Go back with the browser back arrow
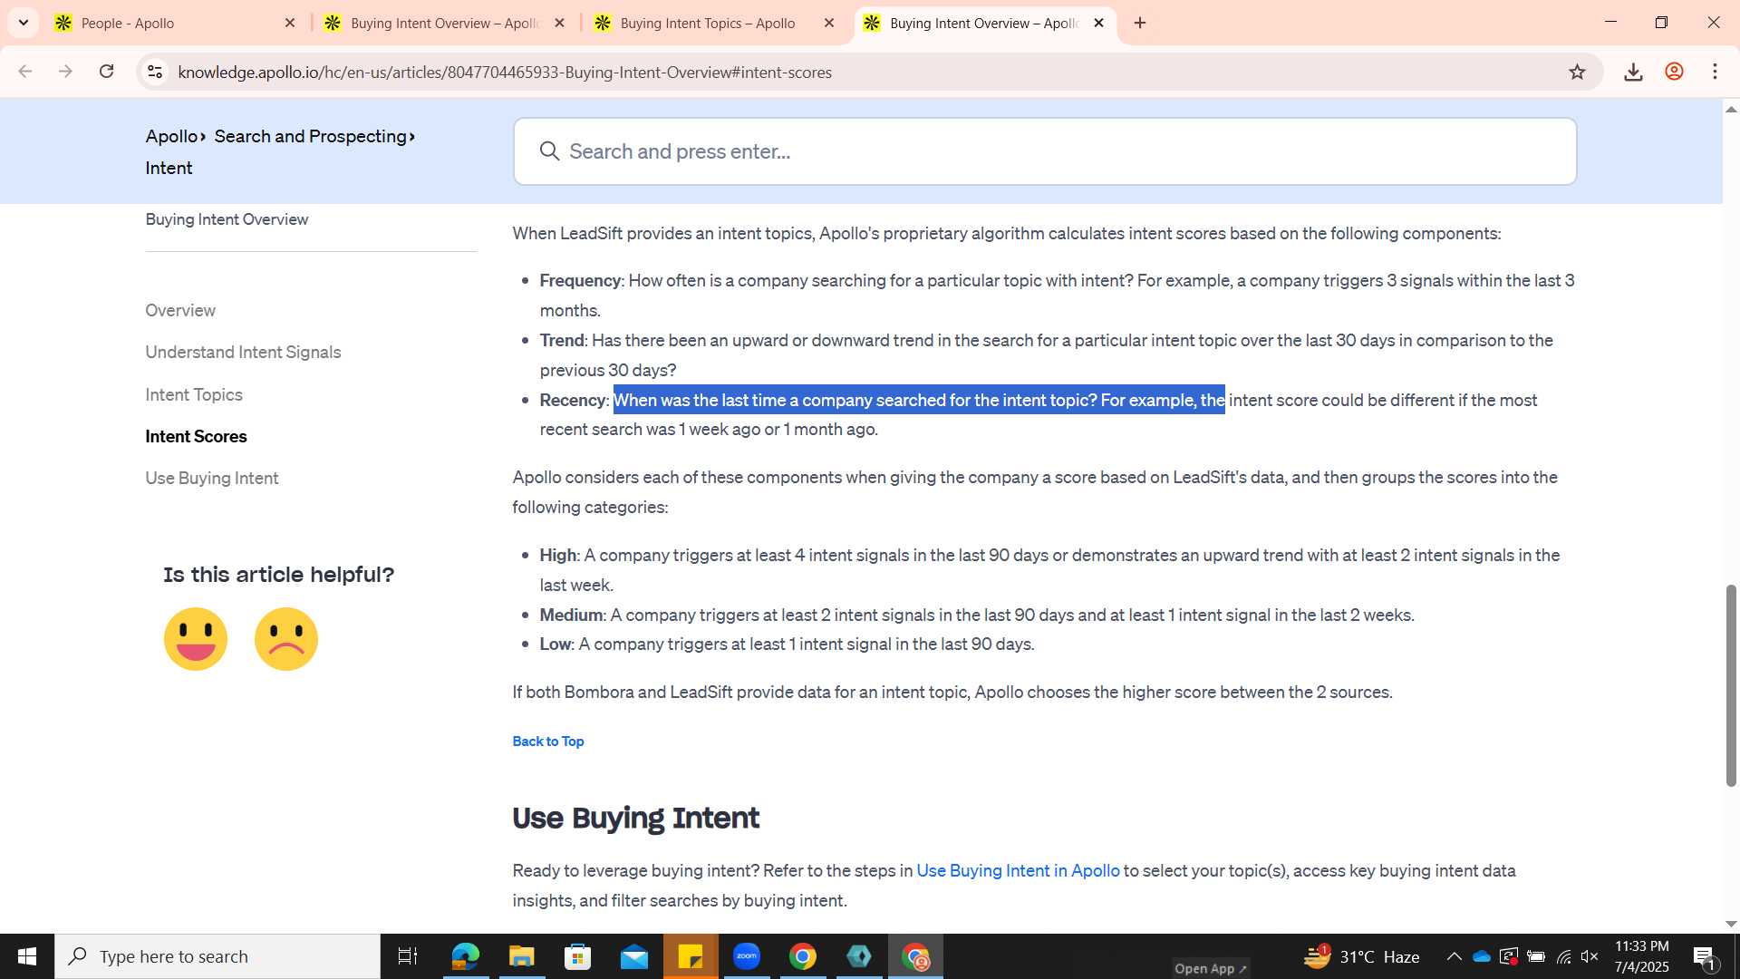1740x979 pixels. [25, 72]
